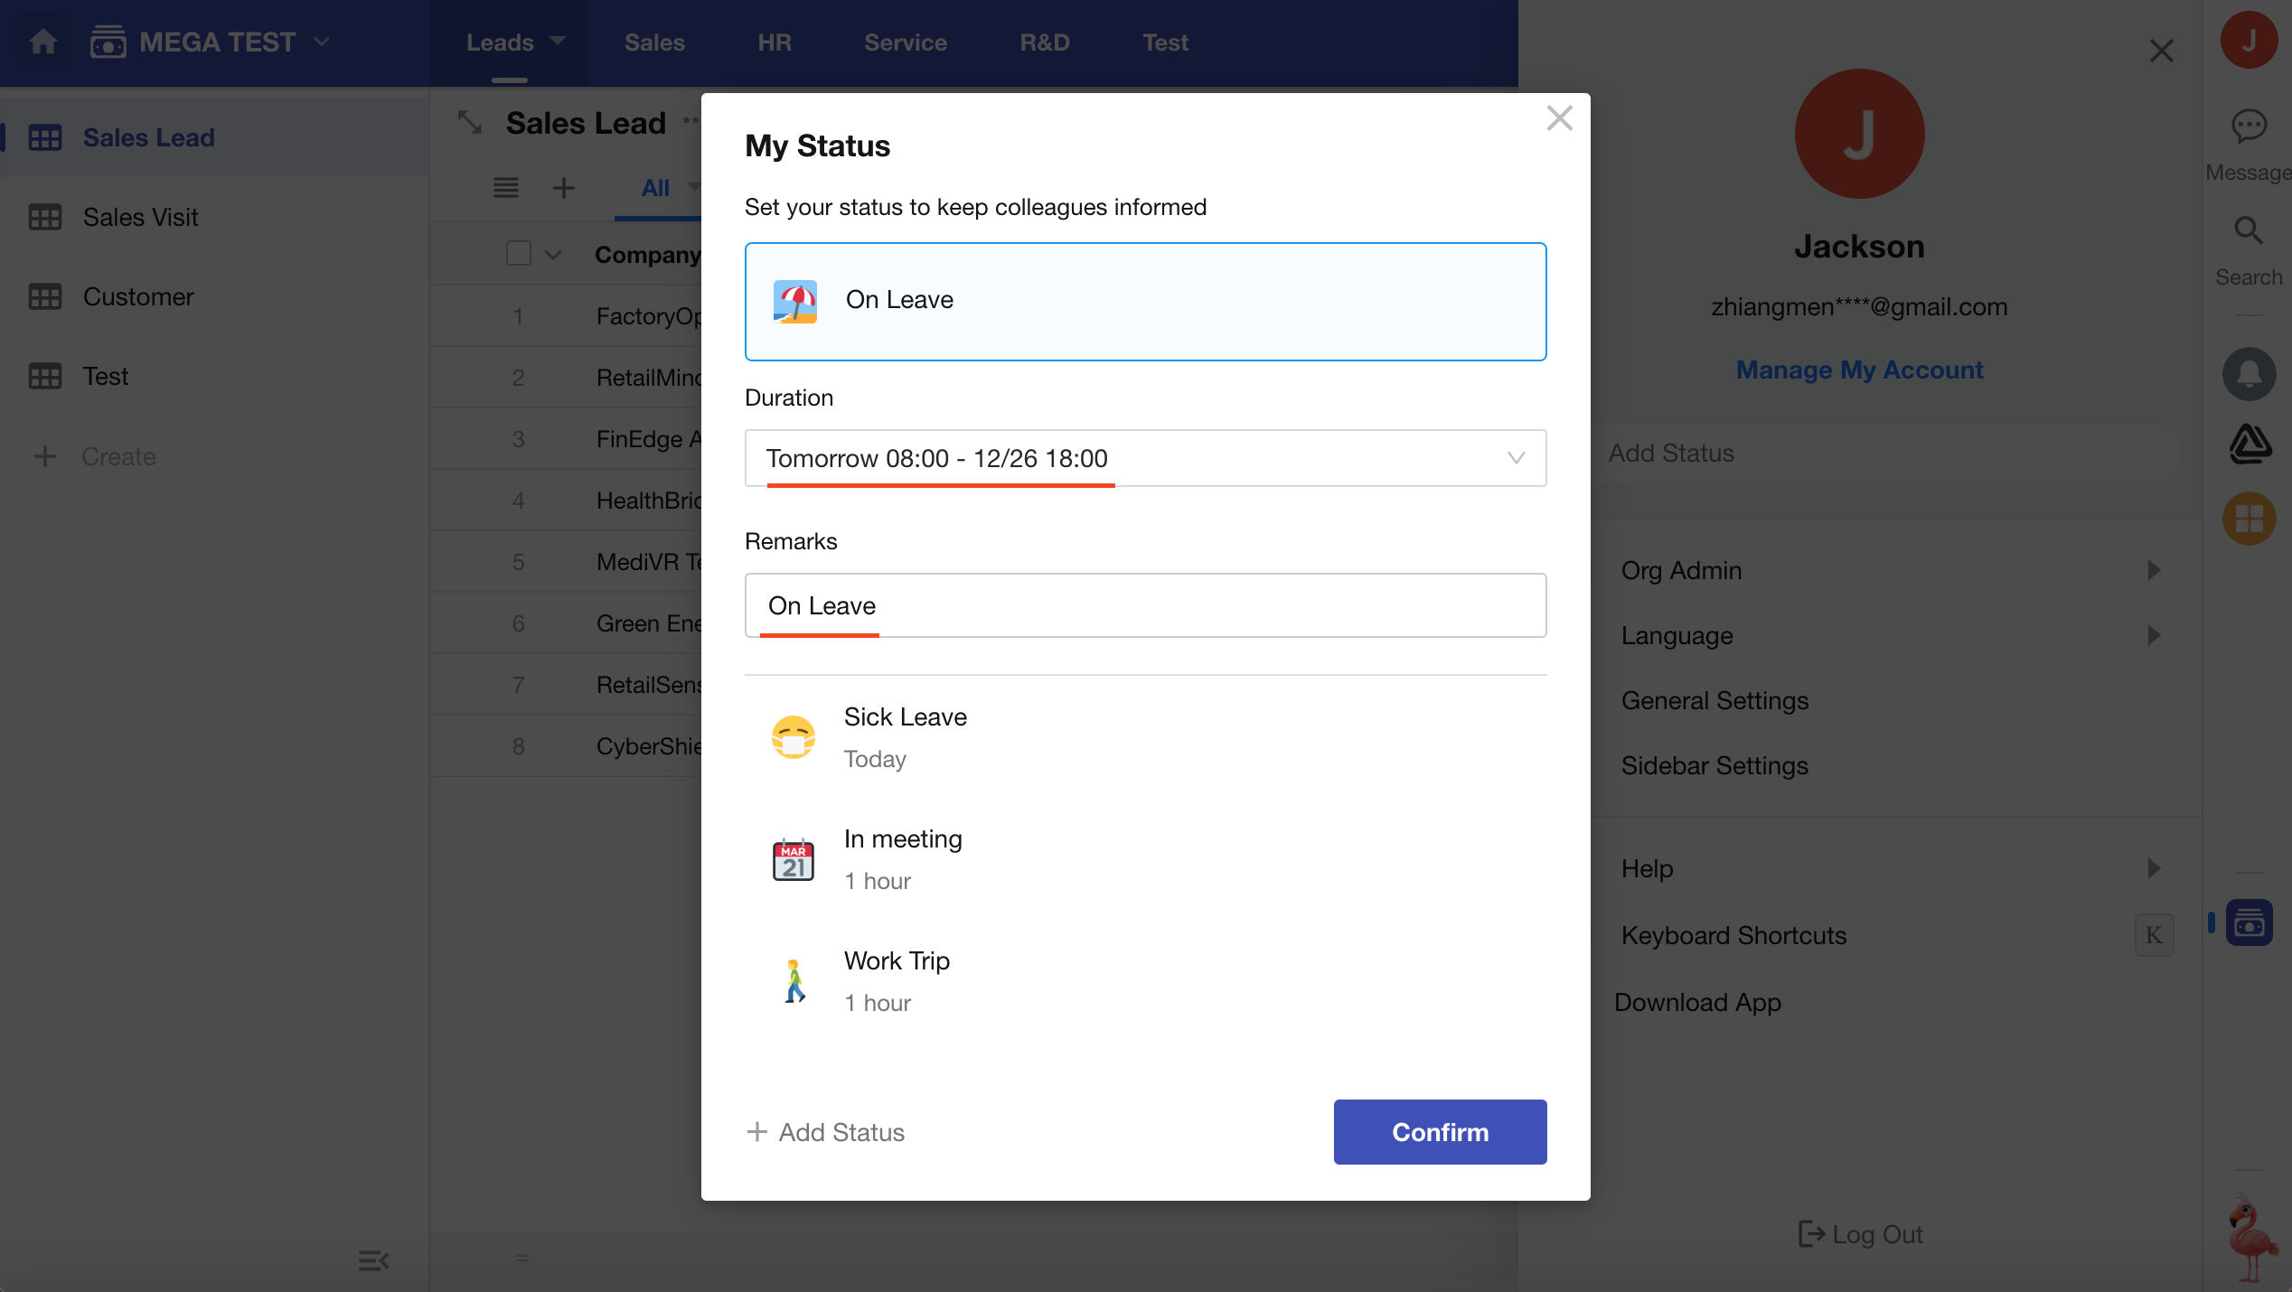Switch to the Sales tab
Screen dimensions: 2292x1292
pos(654,42)
